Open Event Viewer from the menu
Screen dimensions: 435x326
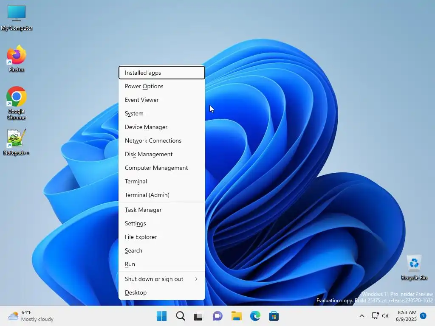(162, 100)
